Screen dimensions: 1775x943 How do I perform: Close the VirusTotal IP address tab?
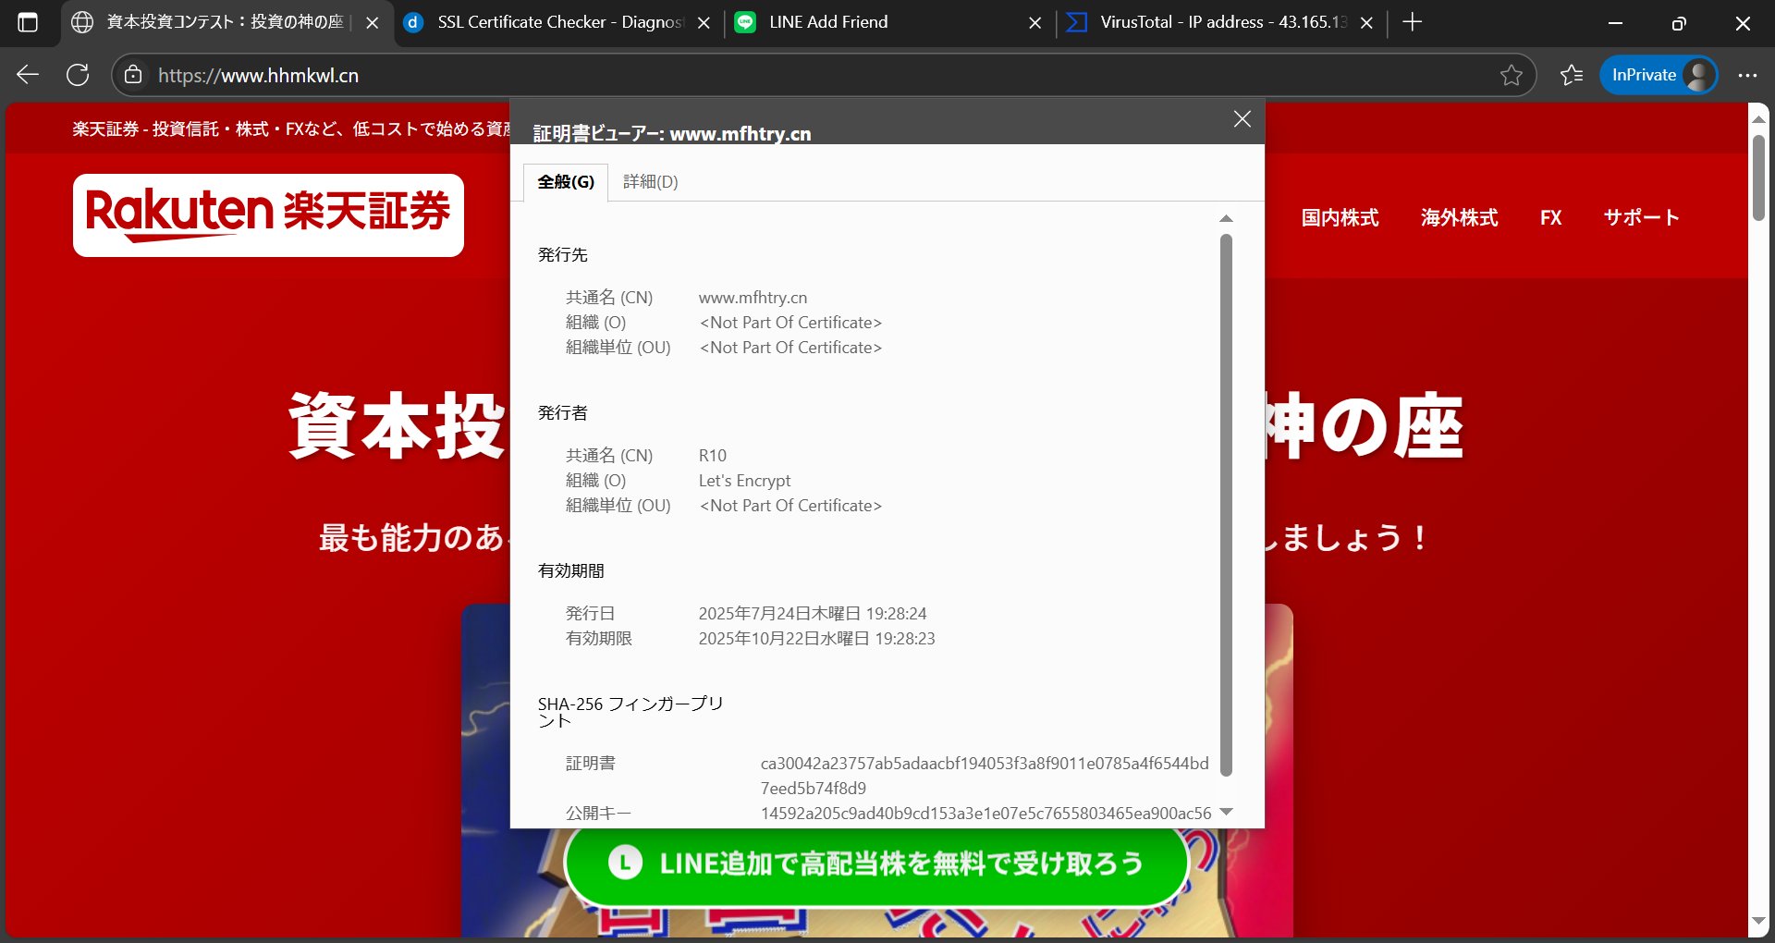coord(1366,23)
